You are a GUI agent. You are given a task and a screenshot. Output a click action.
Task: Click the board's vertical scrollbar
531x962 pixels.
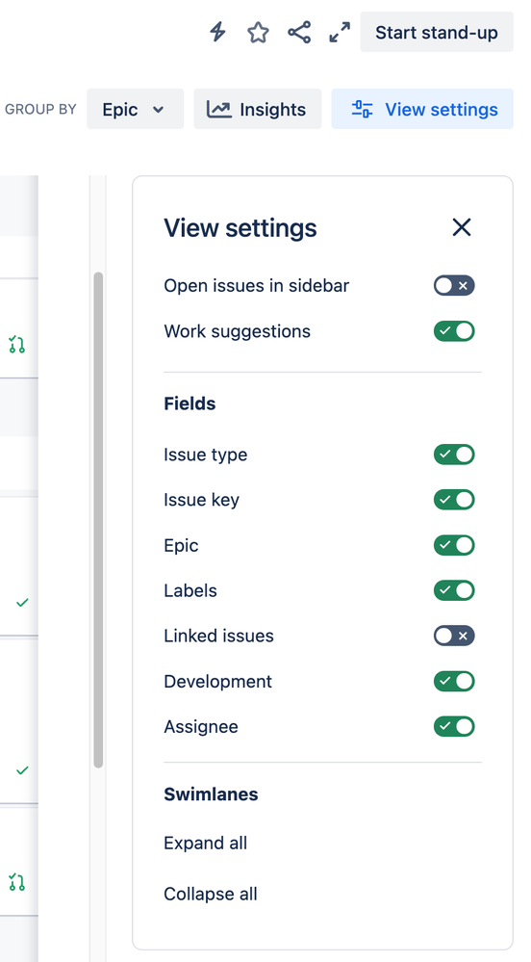point(98,520)
